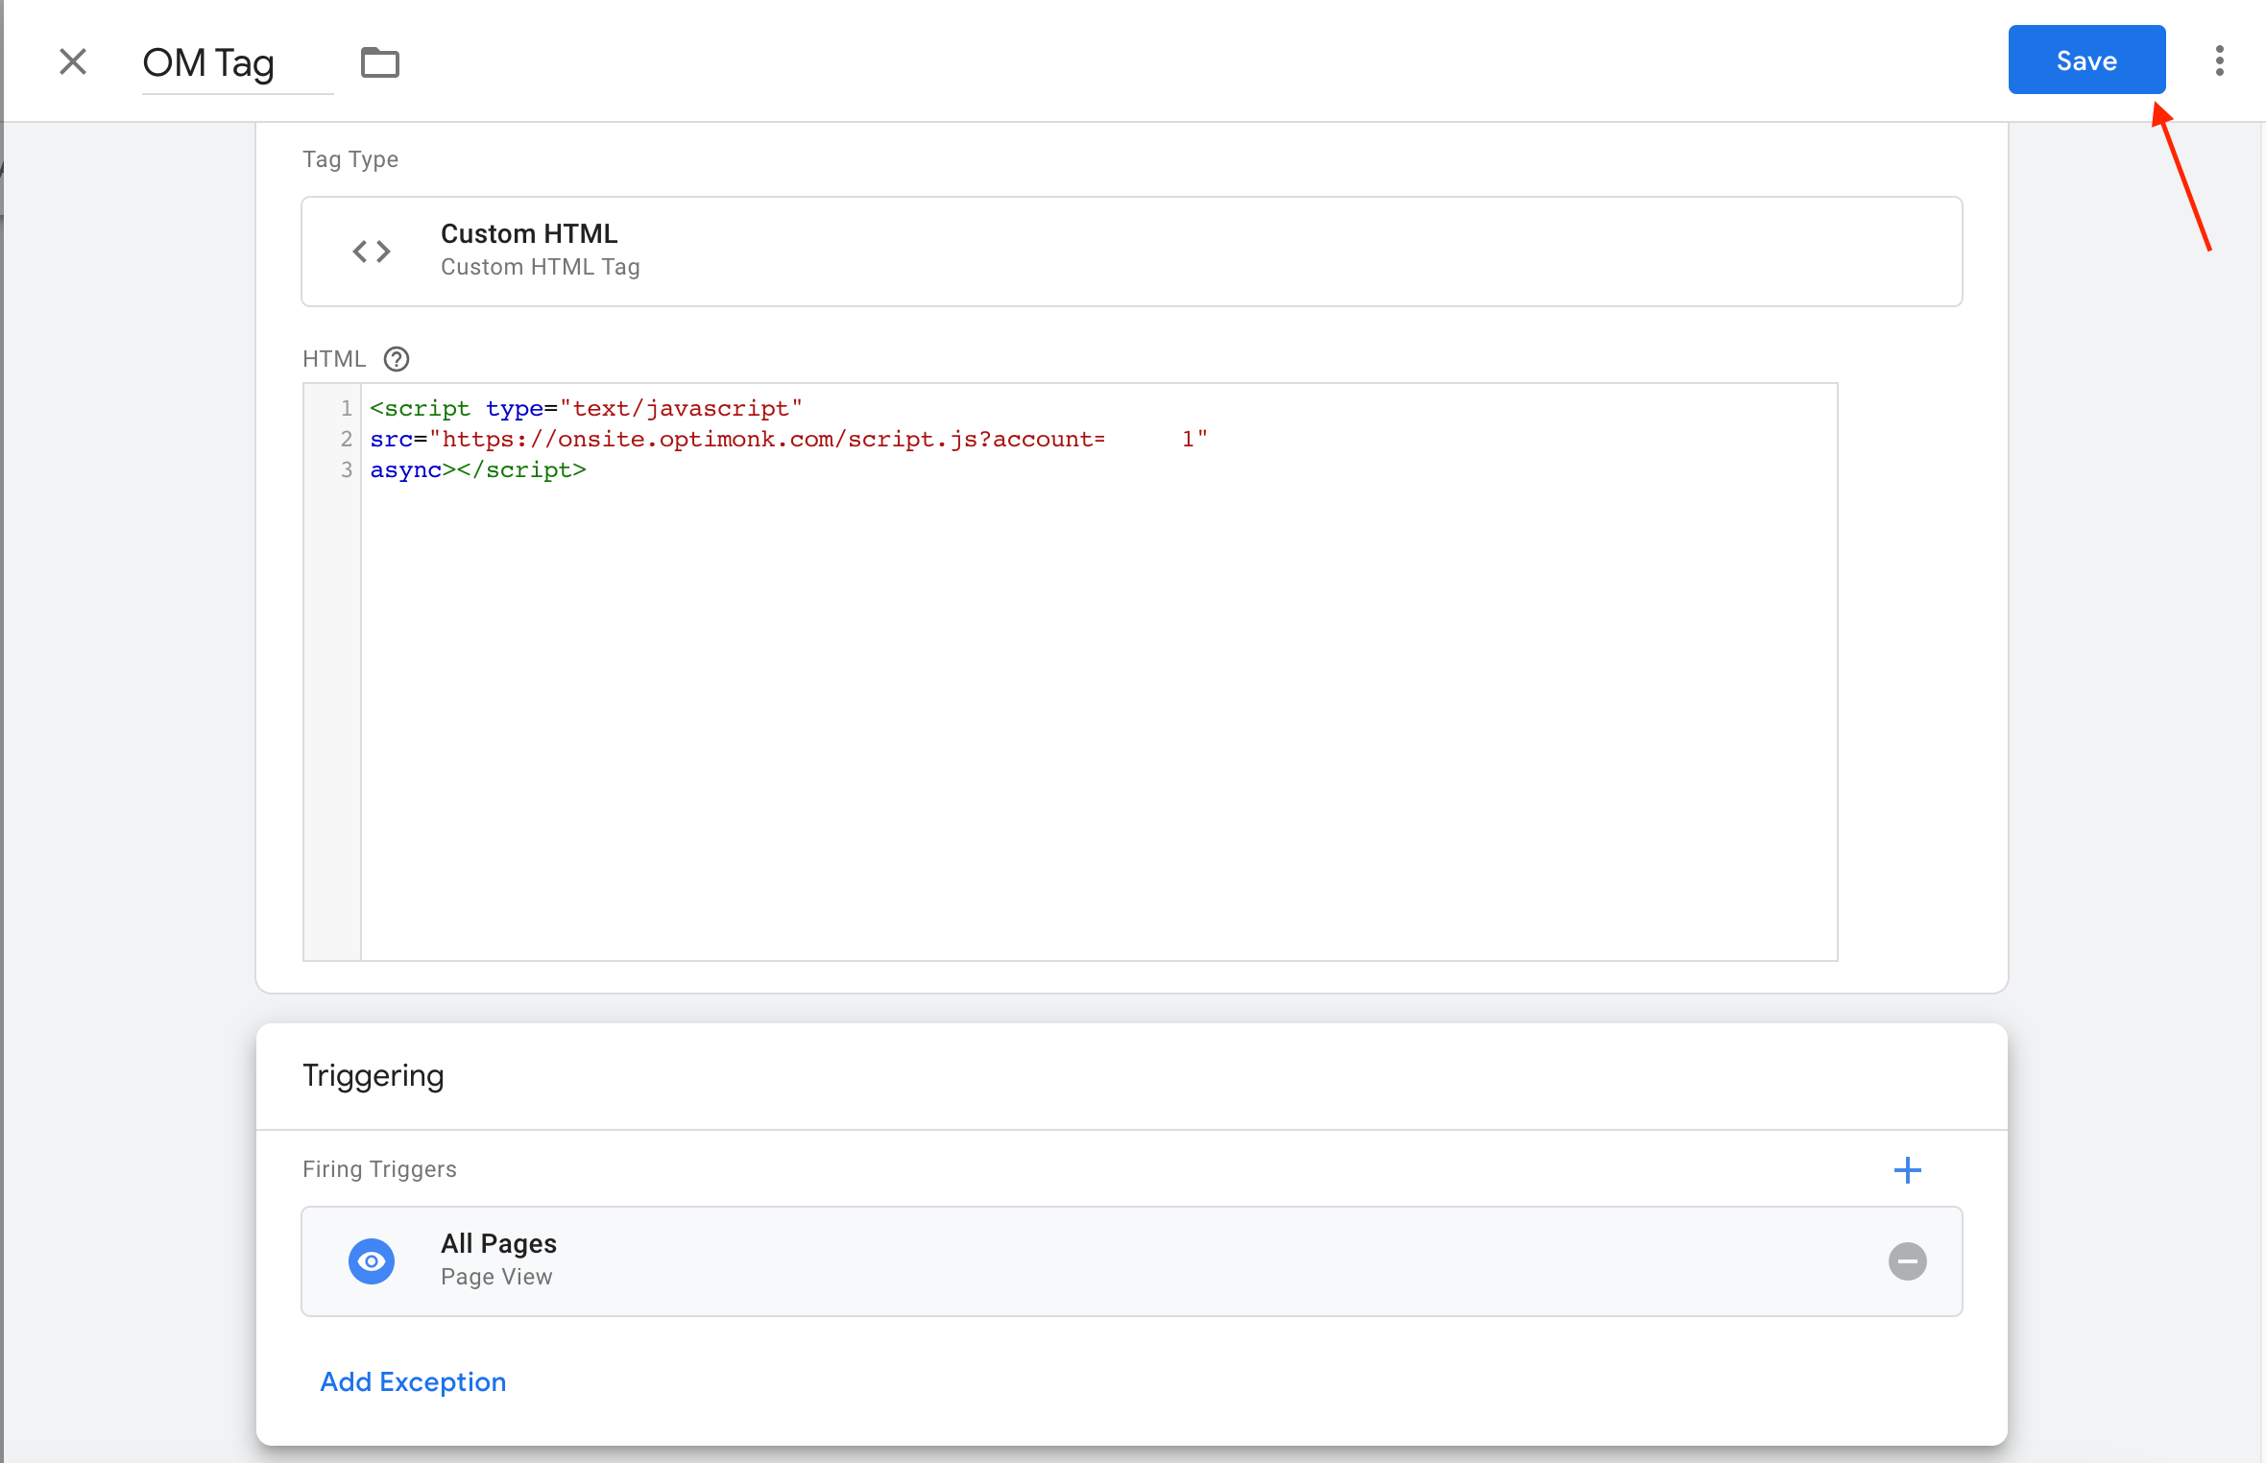Click inside the HTML code editor area
Viewport: 2266px width, 1463px height.
click(x=1098, y=672)
